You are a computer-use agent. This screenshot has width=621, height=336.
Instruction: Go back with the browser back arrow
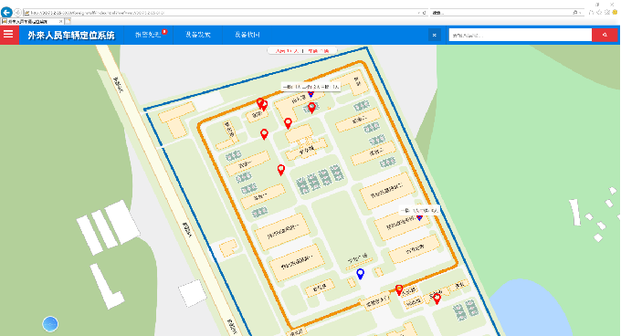point(6,12)
